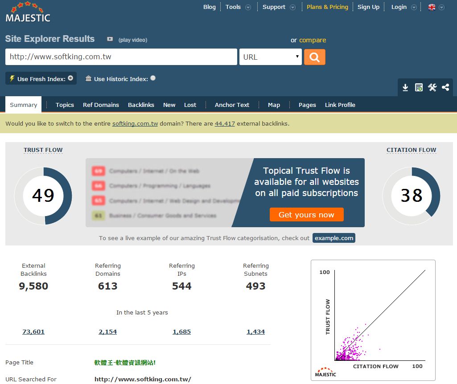Image resolution: width=457 pixels, height=384 pixels.
Task: Click the 9,580 External Backlinks value
Action: (33, 286)
